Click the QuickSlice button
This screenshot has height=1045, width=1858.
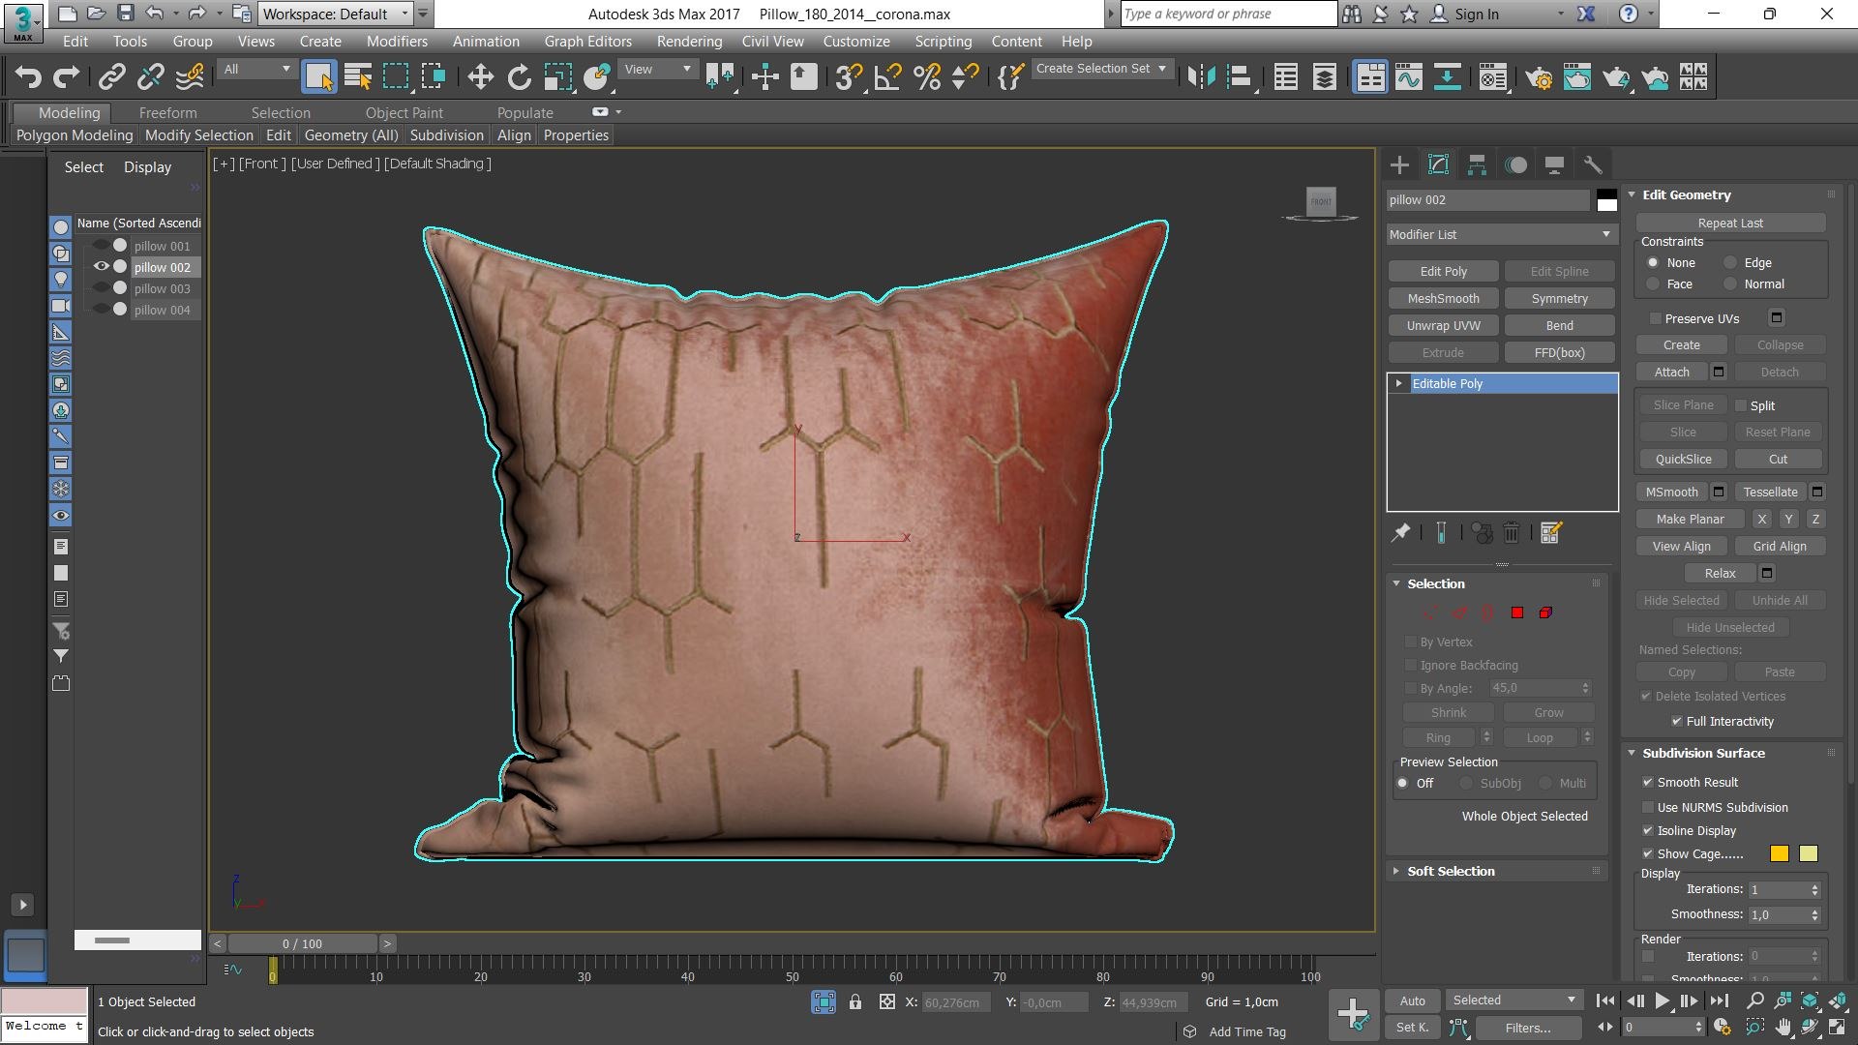pos(1683,459)
